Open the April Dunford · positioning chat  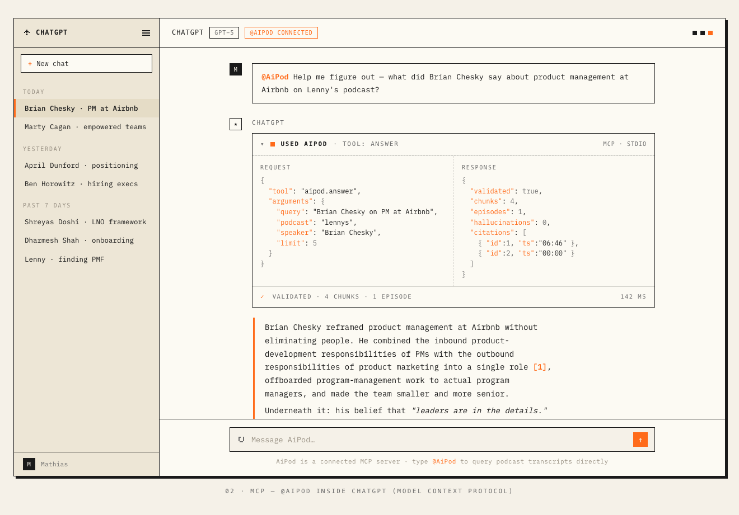point(87,166)
